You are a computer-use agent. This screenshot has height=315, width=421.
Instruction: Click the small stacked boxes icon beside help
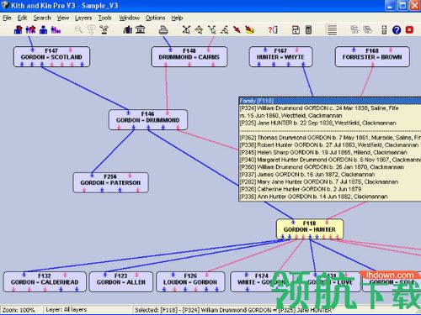coord(384,29)
